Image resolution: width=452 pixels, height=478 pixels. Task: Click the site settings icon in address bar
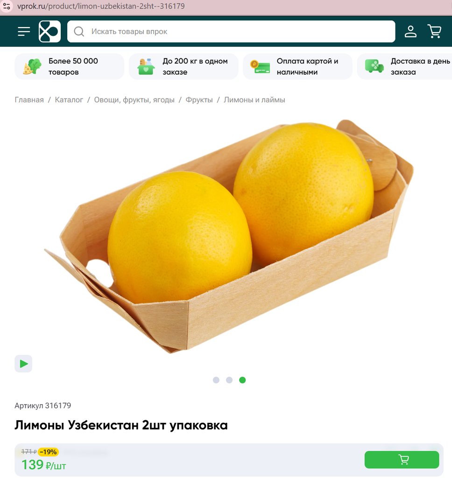click(7, 6)
